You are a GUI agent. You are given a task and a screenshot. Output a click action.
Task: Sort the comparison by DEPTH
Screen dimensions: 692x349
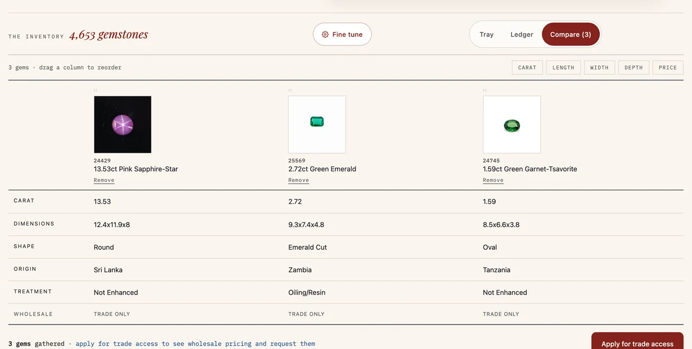633,67
